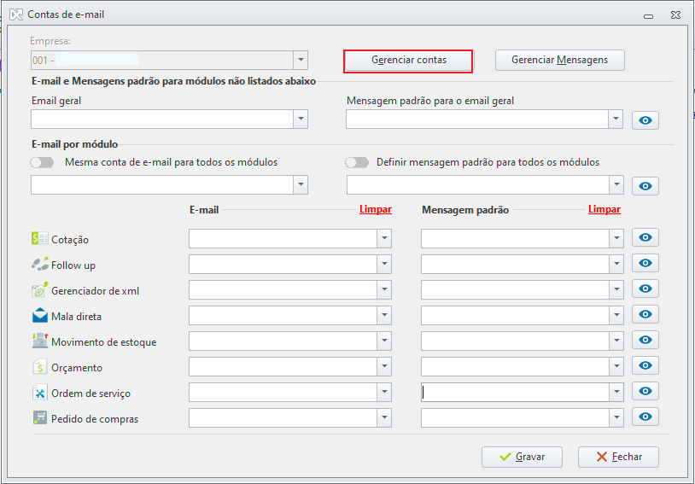The image size is (695, 484).
Task: Expand the Cotação e-mail dropdown
Action: [384, 239]
